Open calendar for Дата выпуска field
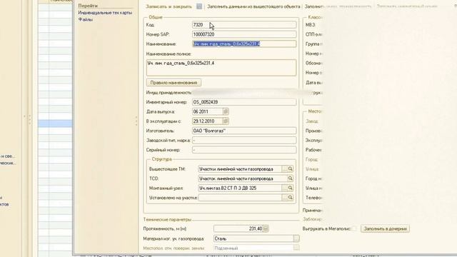The image size is (457, 257). [226, 111]
